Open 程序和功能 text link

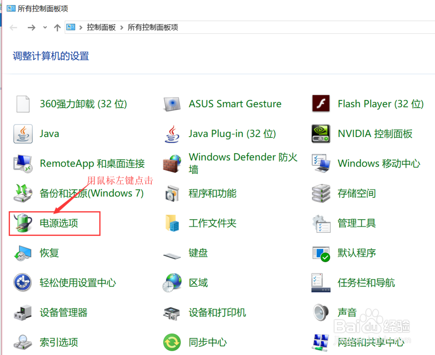[213, 193]
